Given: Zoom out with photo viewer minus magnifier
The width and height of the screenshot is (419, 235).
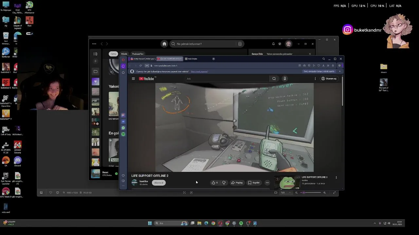Looking at the screenshot, I should point(296,193).
